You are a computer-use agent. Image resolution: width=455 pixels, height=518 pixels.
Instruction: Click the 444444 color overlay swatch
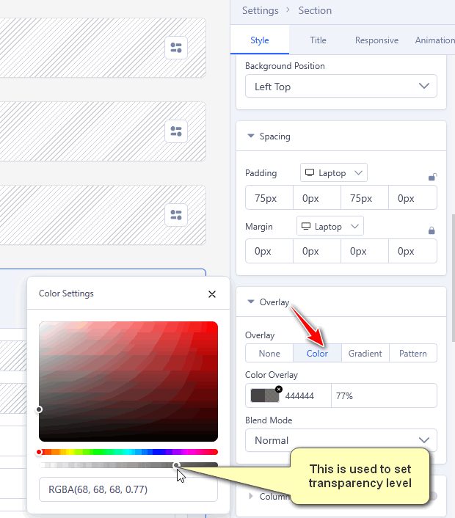click(x=264, y=396)
